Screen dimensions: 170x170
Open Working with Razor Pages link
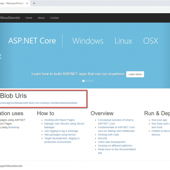tap(59, 120)
